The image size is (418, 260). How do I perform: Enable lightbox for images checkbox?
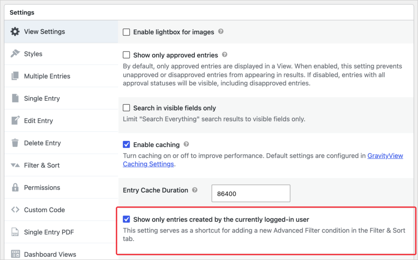[127, 32]
